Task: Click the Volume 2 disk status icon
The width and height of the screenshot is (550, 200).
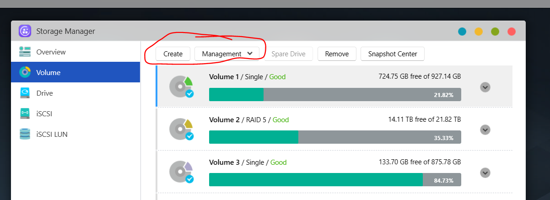Action: click(x=181, y=130)
